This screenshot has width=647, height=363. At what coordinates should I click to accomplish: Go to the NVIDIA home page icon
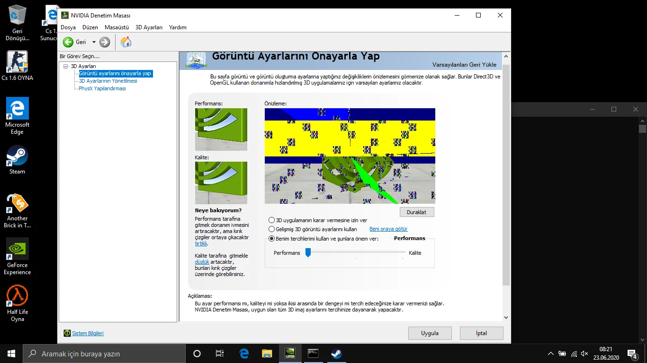point(126,42)
